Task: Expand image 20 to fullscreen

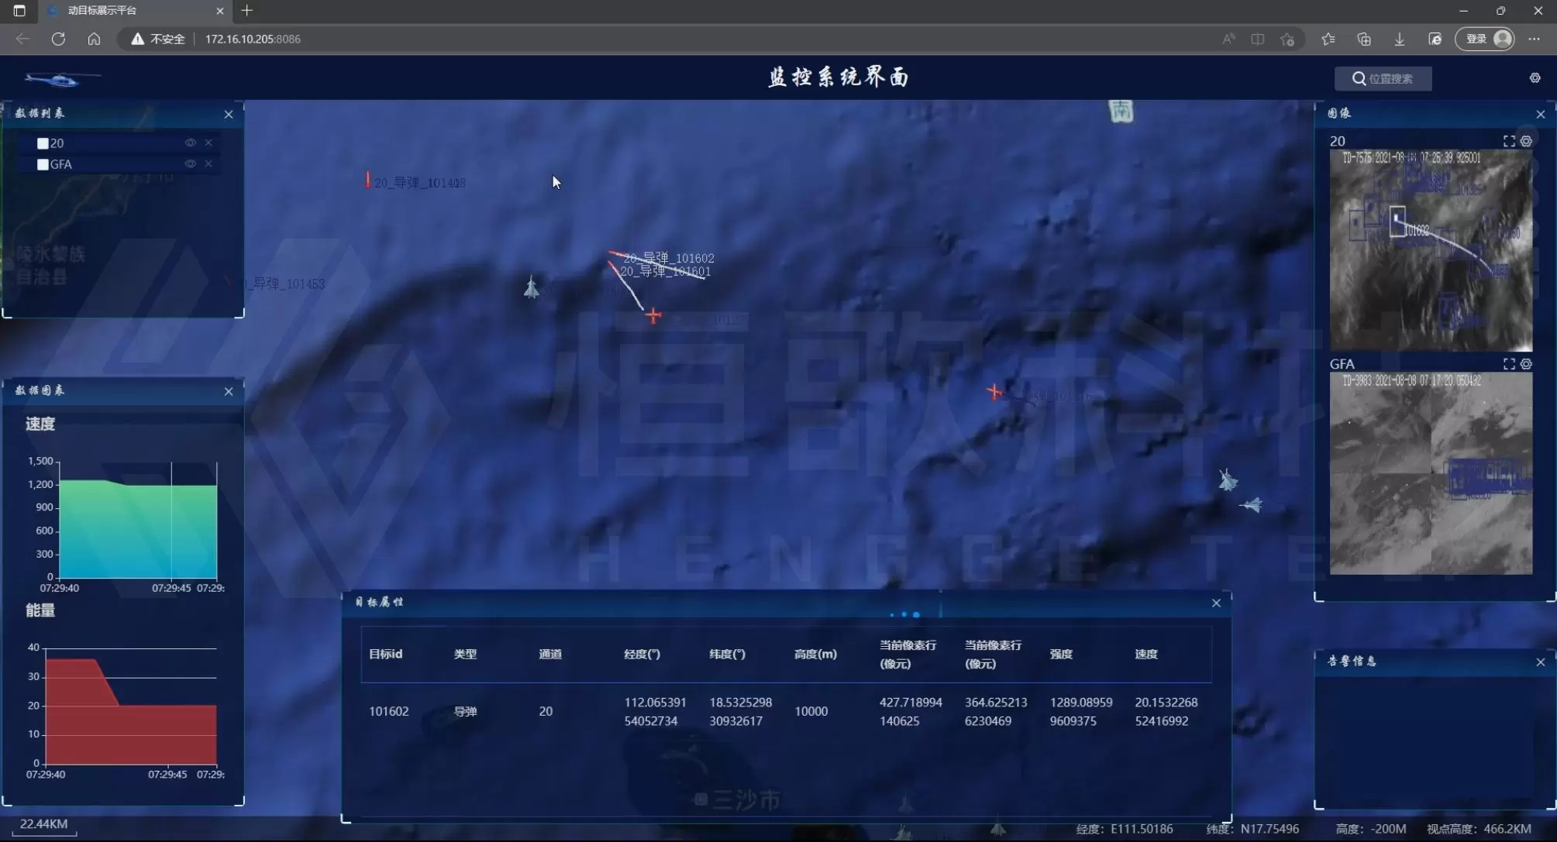Action: tap(1509, 141)
